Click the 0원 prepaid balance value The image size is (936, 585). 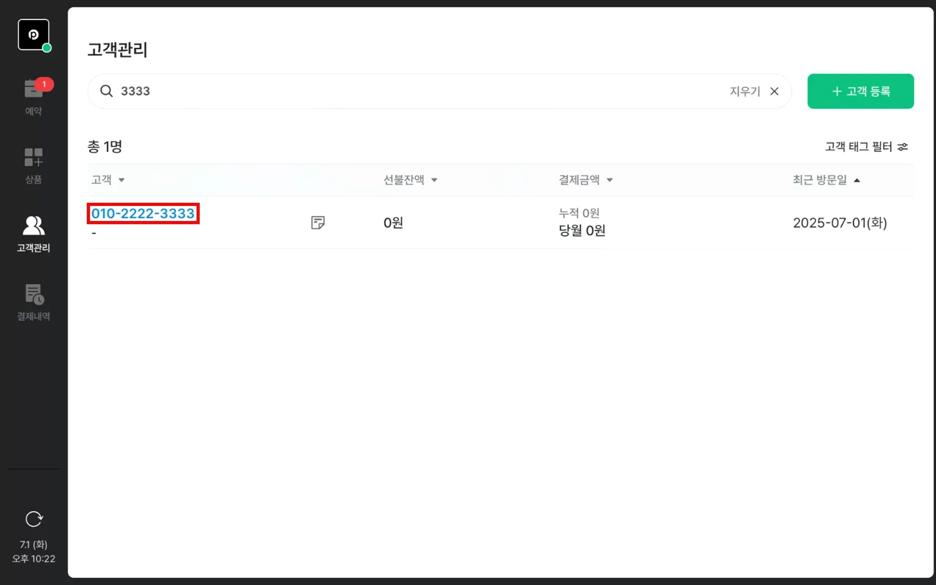click(x=393, y=223)
